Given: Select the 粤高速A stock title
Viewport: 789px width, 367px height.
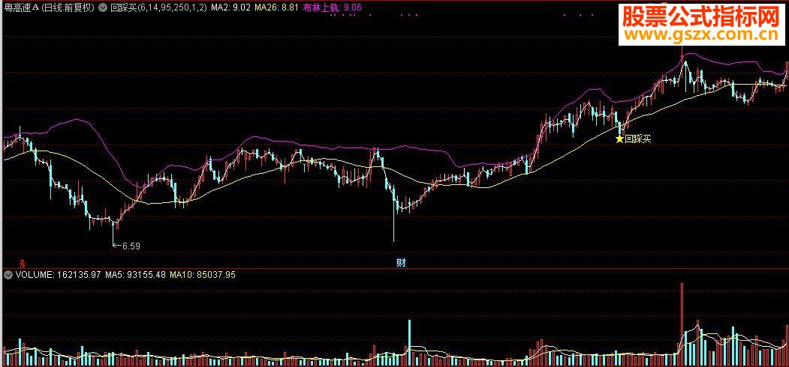Looking at the screenshot, I should pyautogui.click(x=20, y=8).
